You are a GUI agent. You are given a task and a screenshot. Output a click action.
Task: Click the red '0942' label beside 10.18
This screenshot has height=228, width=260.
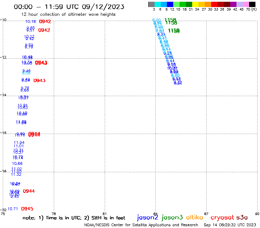click(45, 21)
